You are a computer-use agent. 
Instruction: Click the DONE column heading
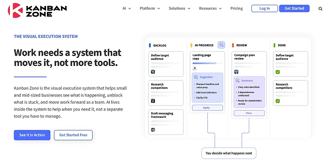pos(282,45)
